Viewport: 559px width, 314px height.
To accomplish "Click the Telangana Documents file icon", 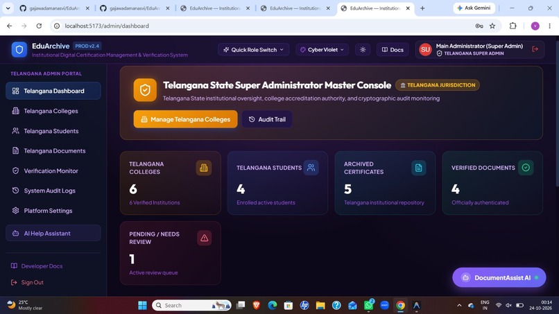I will 15,151.
